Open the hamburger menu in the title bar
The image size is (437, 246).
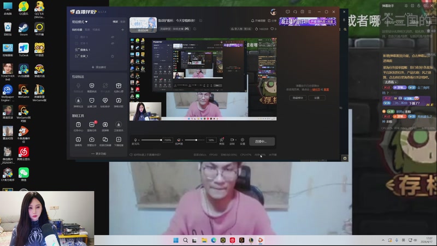point(310,11)
